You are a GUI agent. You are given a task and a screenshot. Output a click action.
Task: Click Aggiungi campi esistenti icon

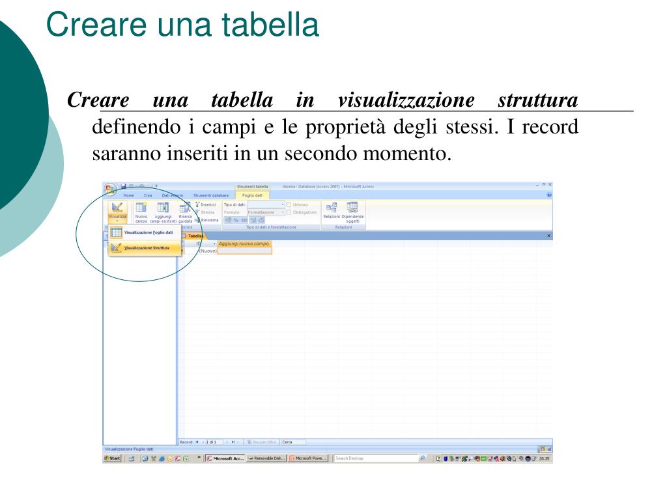pos(163,212)
